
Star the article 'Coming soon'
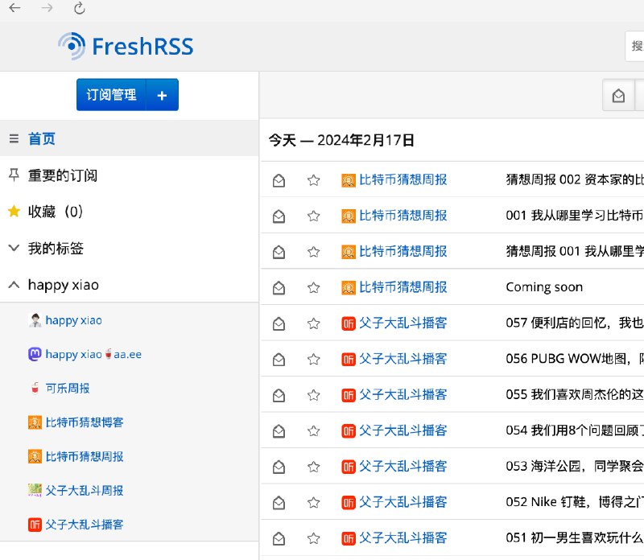[313, 286]
